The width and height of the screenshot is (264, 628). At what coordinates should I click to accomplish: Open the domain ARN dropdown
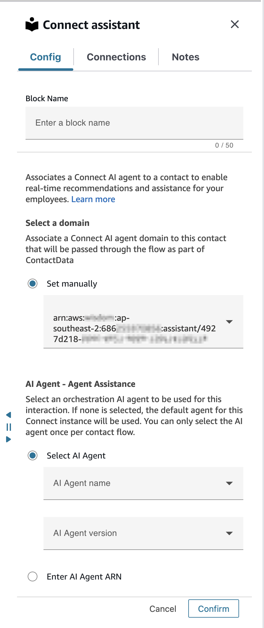click(230, 322)
